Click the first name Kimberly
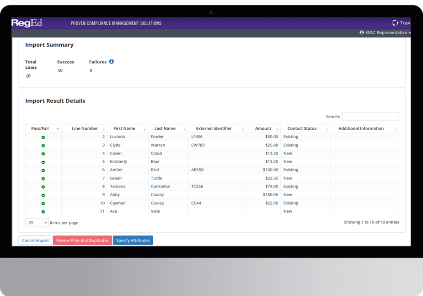This screenshot has height=296, width=423. click(118, 161)
